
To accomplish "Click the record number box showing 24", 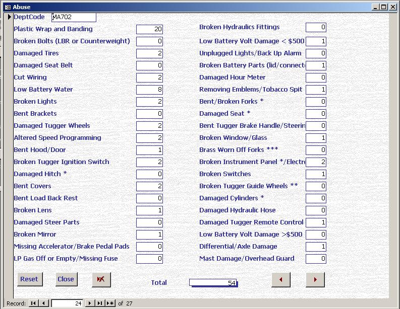I will pyautogui.click(x=67, y=303).
